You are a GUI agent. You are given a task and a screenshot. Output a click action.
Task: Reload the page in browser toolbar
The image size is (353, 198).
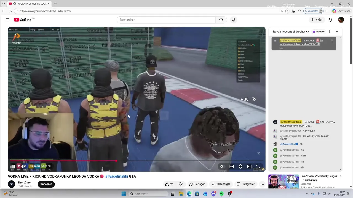(10, 11)
